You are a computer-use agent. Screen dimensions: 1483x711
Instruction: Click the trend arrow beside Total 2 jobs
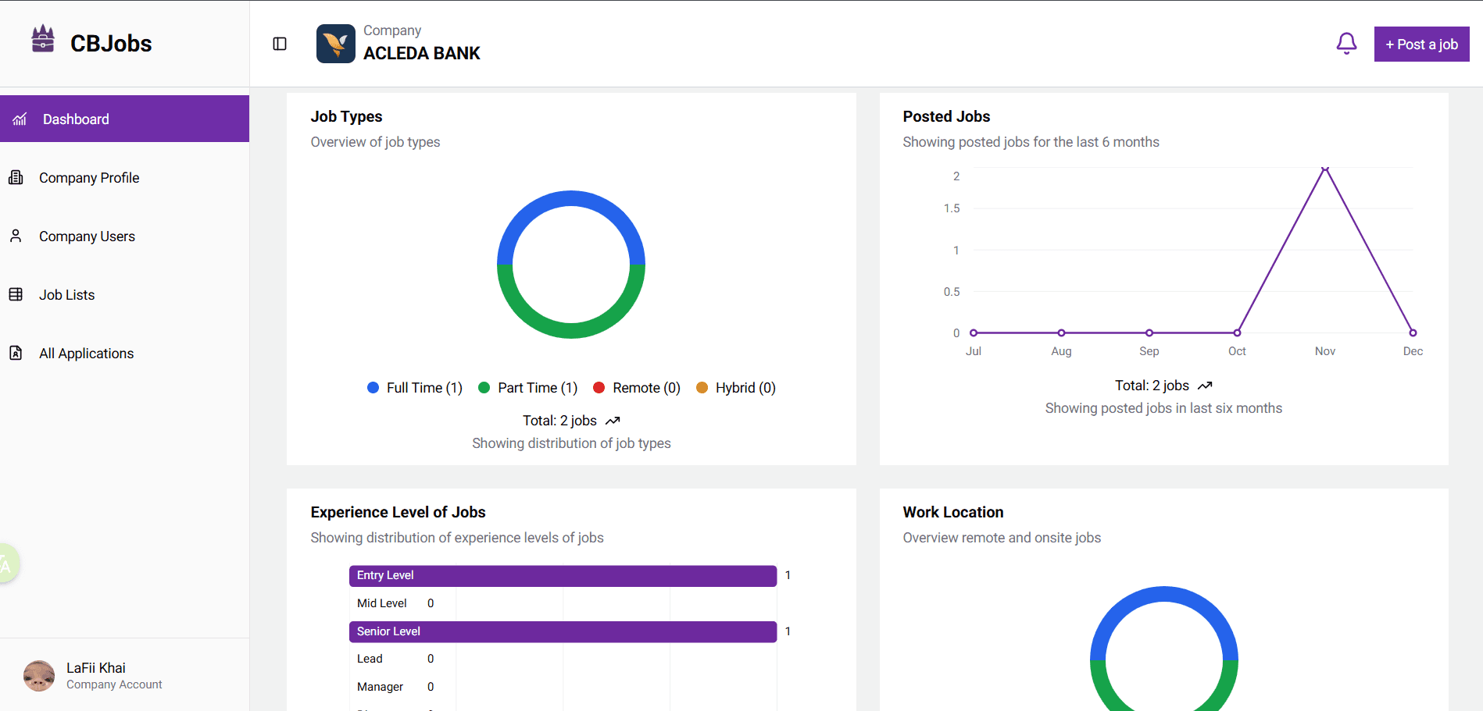pos(613,420)
